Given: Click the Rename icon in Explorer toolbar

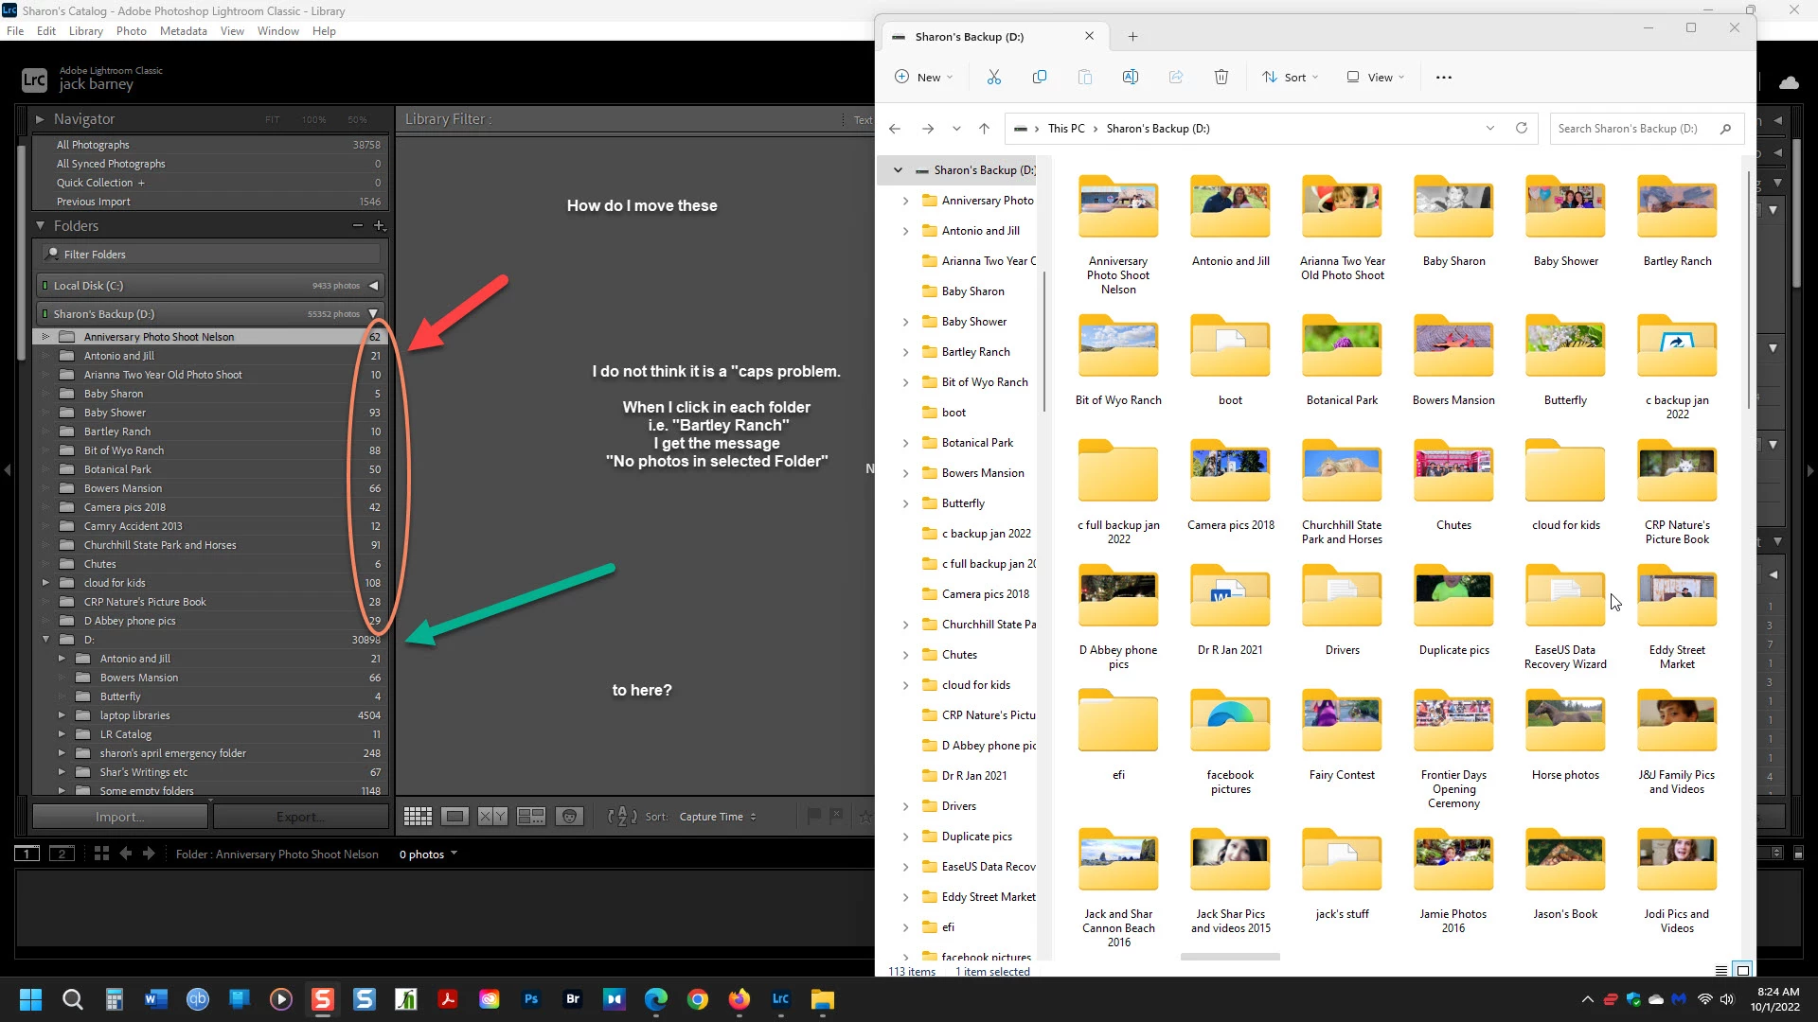Looking at the screenshot, I should (x=1130, y=78).
